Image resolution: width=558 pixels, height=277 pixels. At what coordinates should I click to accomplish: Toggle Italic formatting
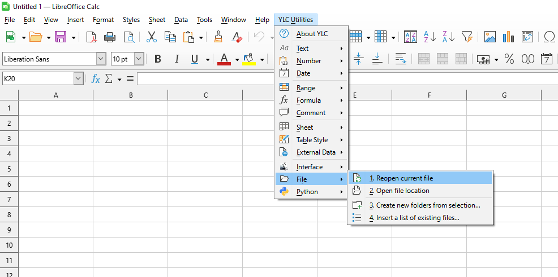[x=177, y=59]
